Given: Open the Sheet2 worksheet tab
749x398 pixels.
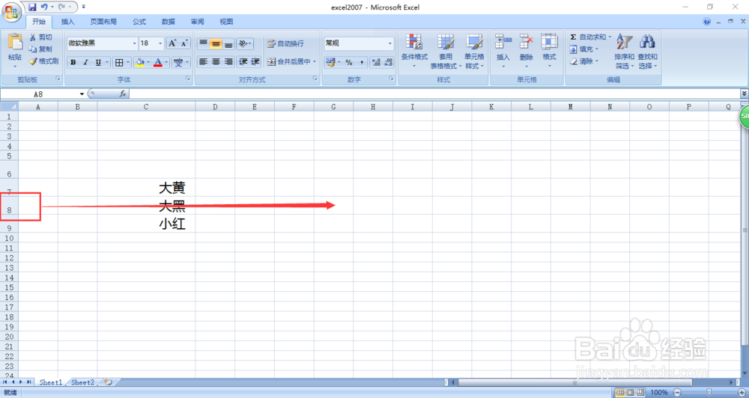Looking at the screenshot, I should point(82,382).
